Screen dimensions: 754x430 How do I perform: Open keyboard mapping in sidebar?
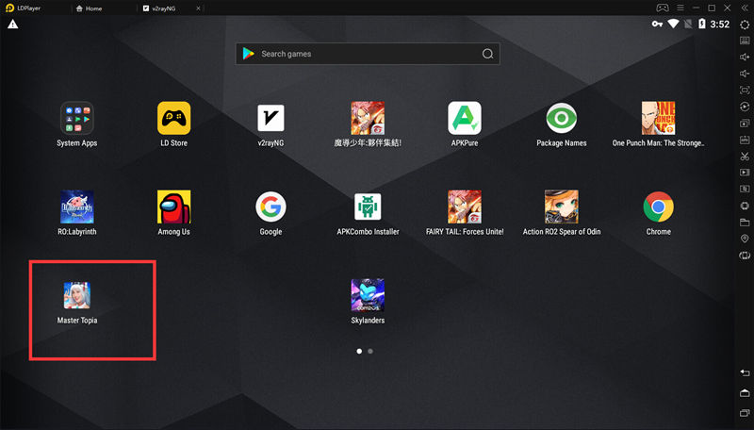pos(745,41)
